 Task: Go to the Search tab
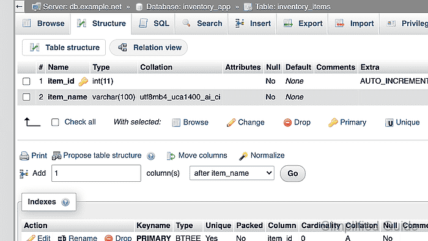tap(202, 23)
